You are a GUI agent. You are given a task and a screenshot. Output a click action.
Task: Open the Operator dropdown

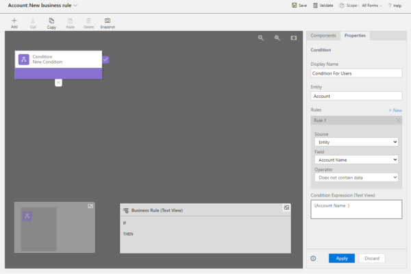pos(356,177)
